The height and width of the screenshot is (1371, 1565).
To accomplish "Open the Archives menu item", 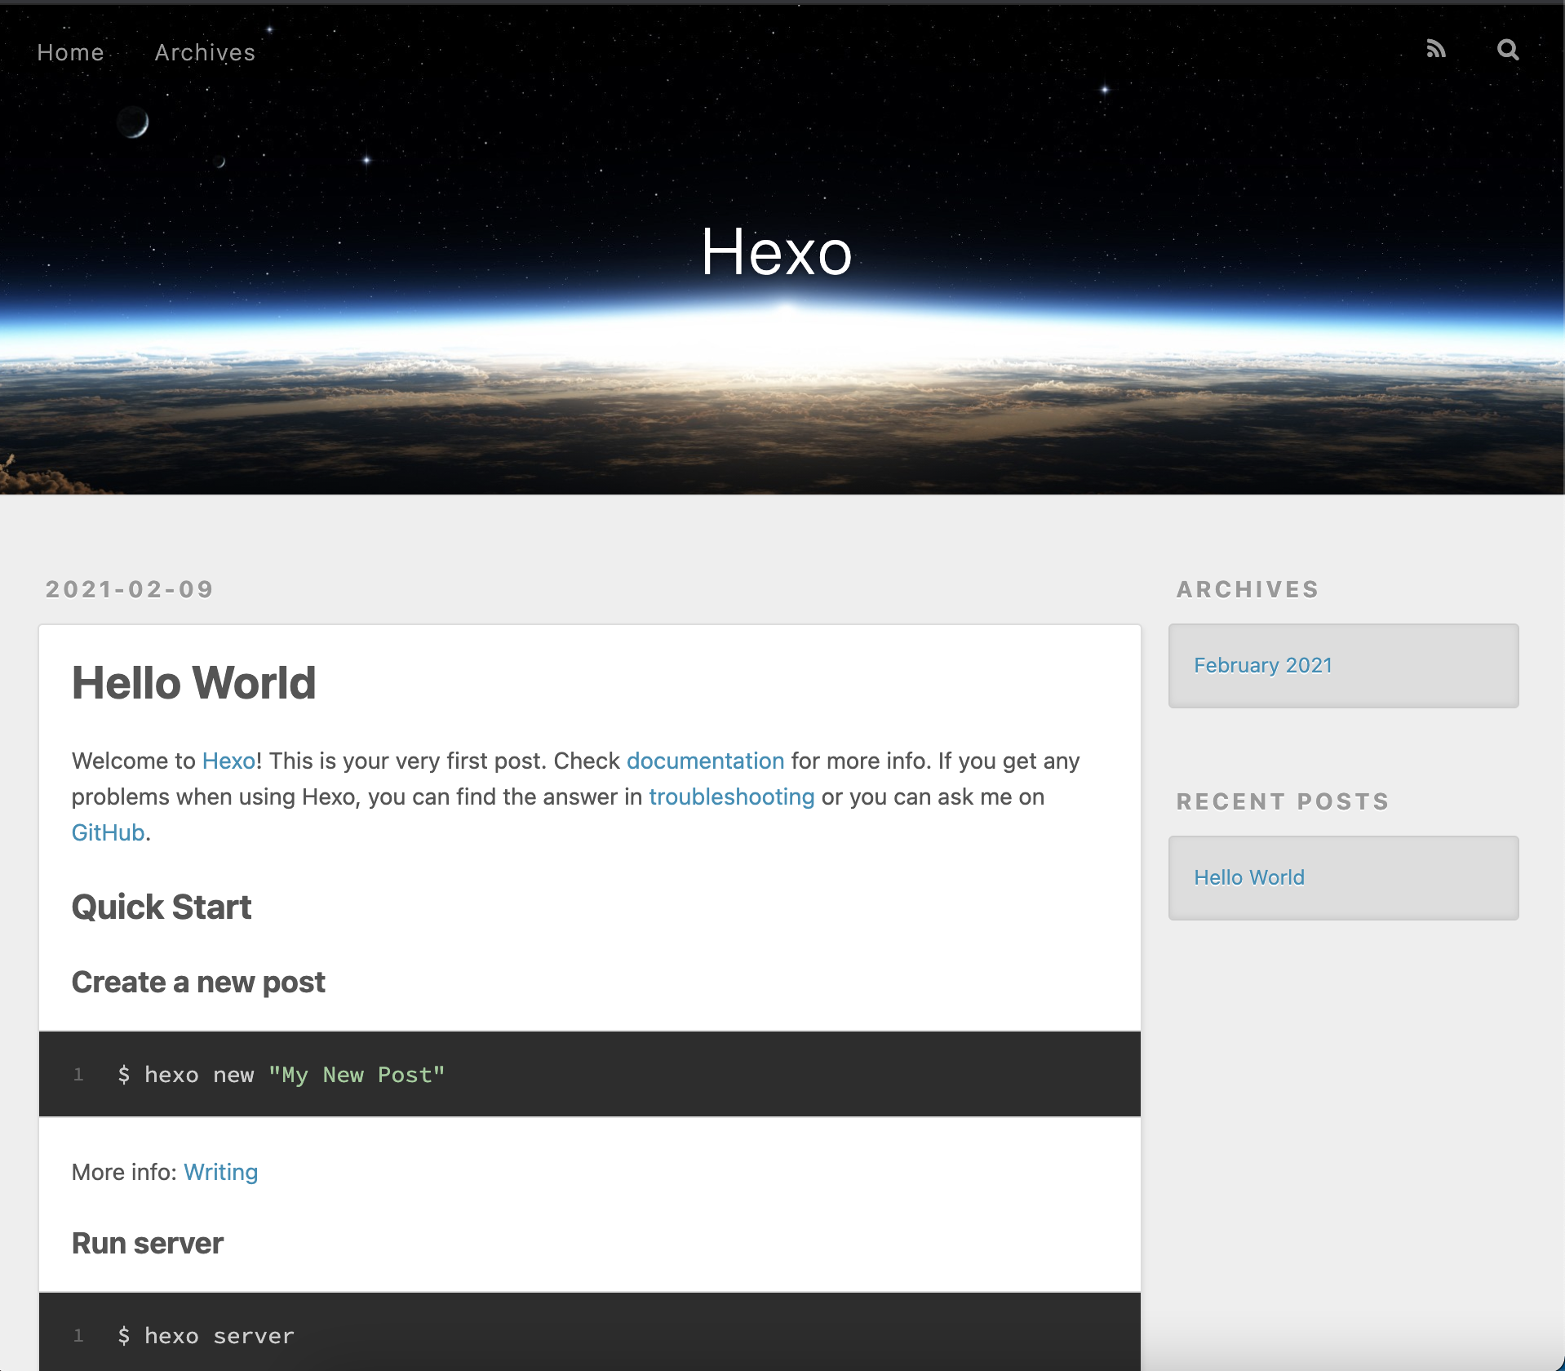I will point(205,52).
